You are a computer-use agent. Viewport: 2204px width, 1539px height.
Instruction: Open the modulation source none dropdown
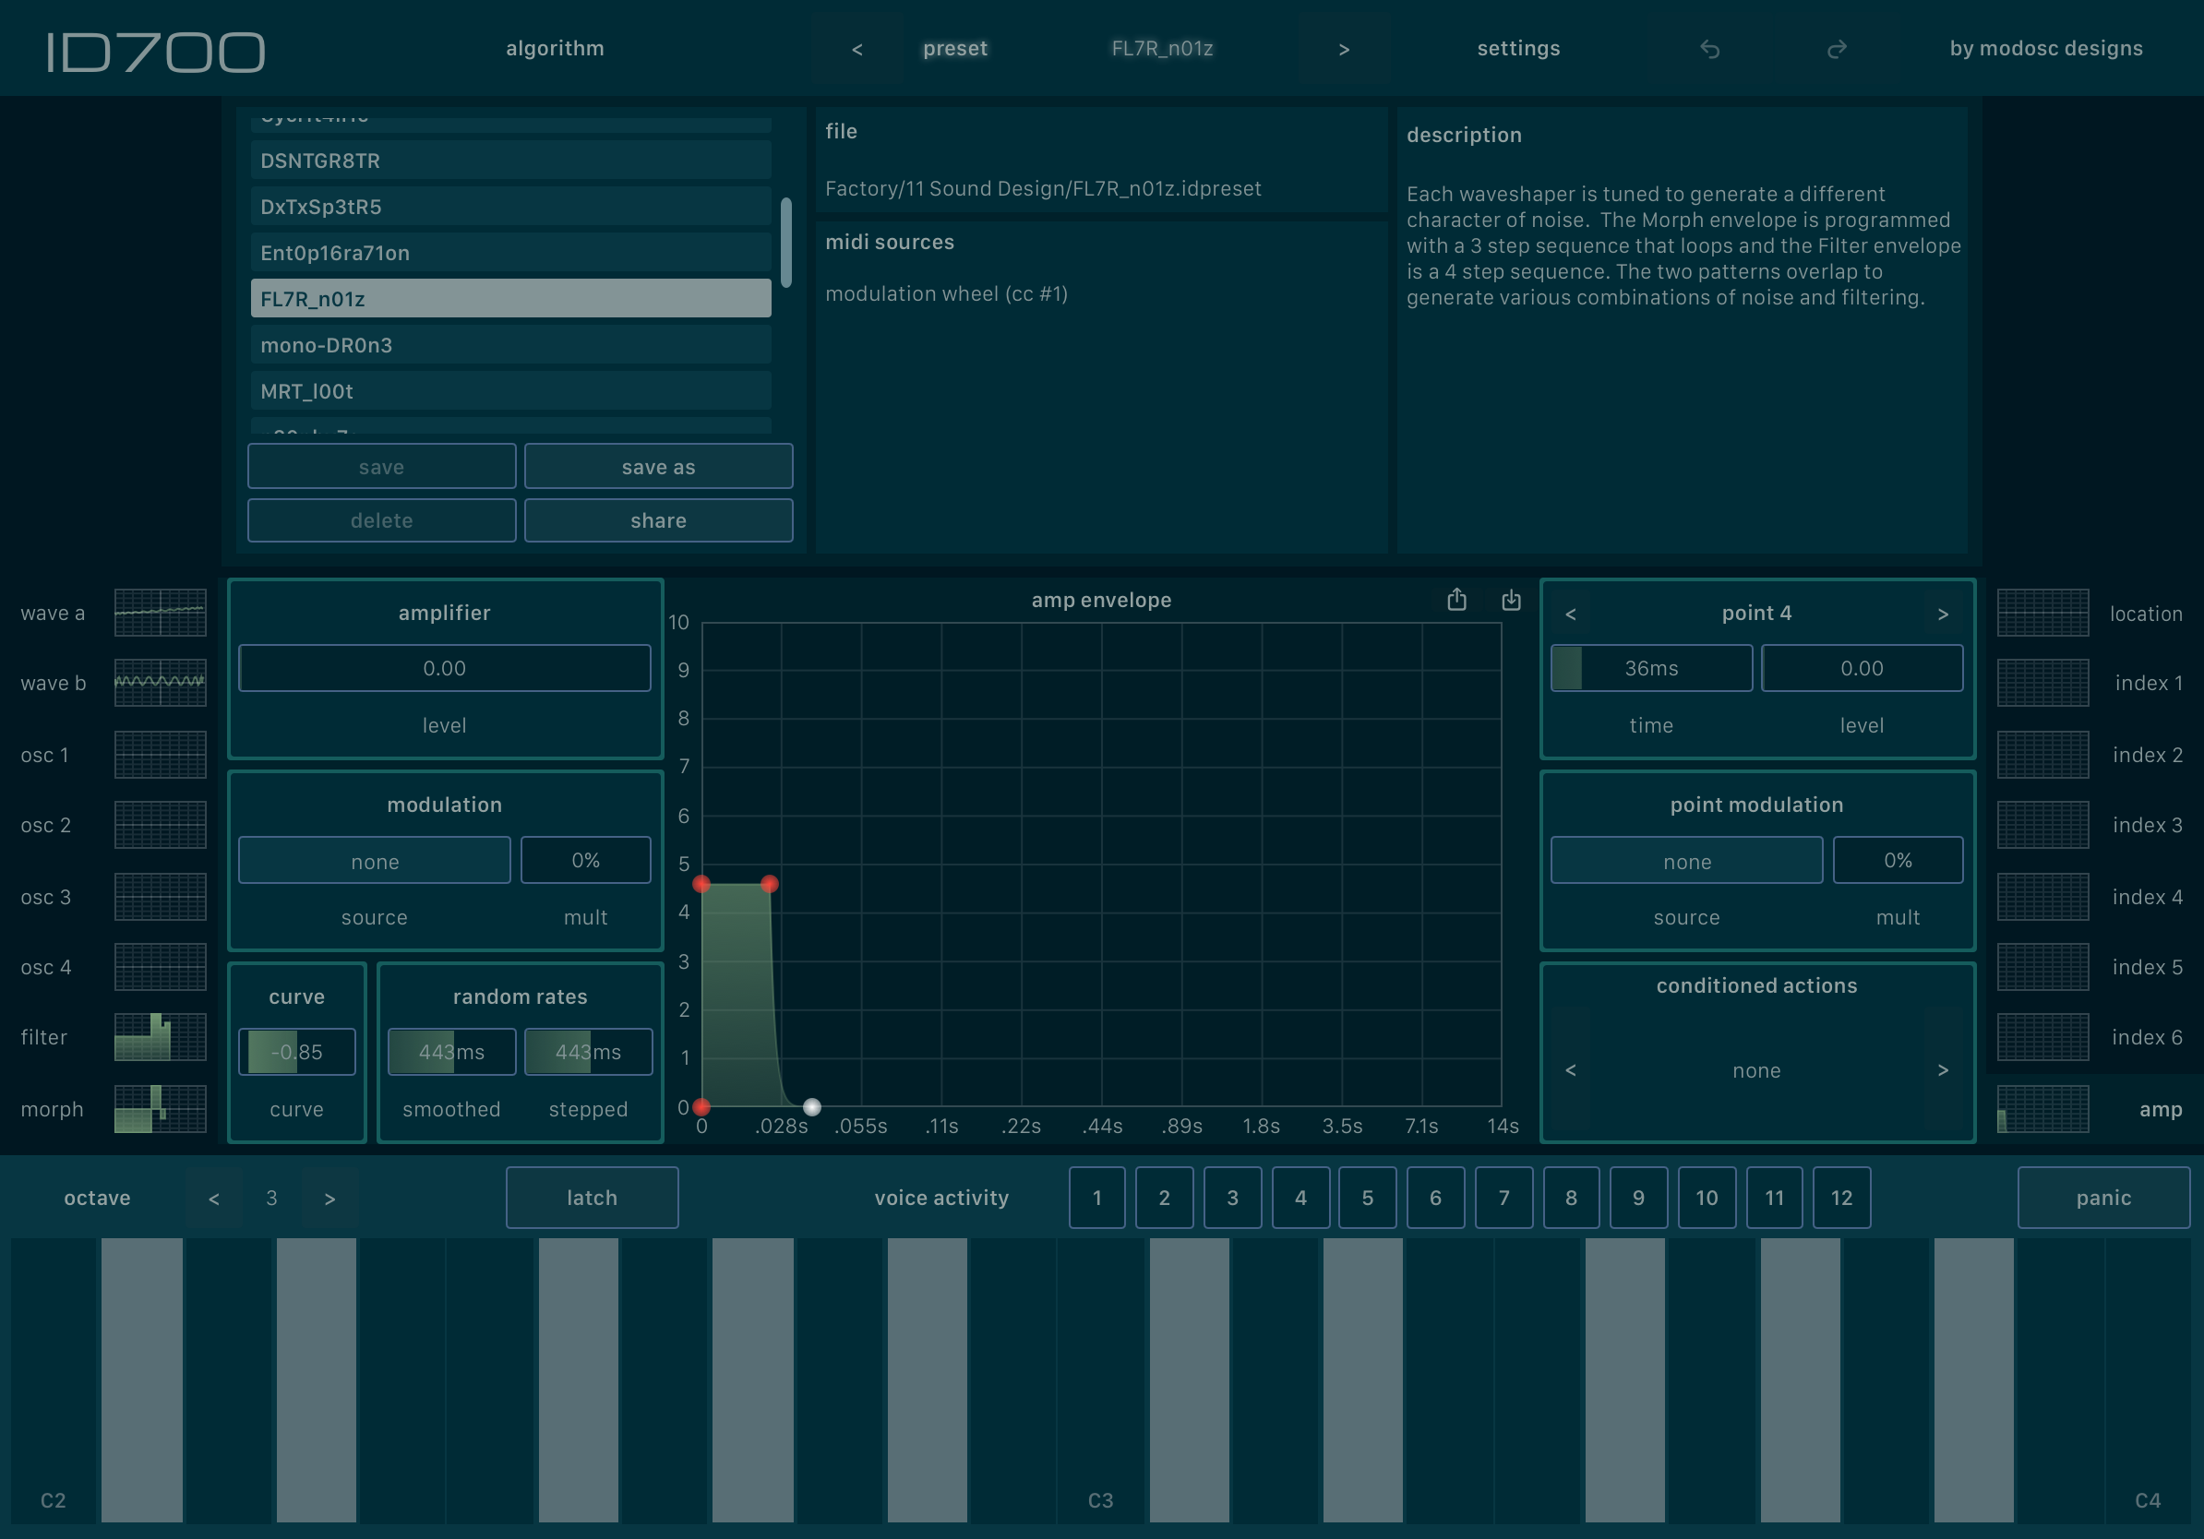coord(375,861)
